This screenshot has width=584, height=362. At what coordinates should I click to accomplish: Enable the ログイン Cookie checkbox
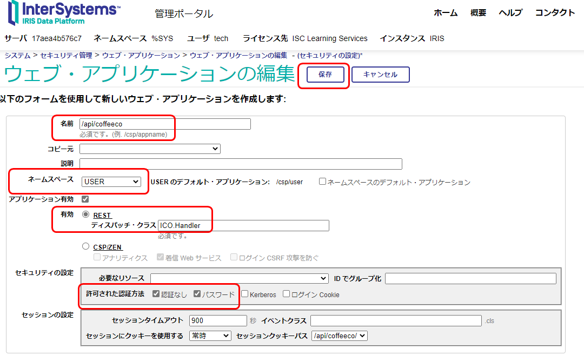click(x=287, y=294)
